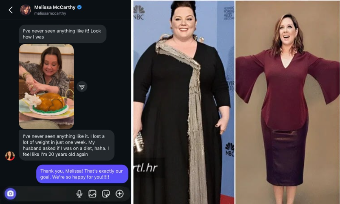340x204 pixels.
Task: Select the 'lost a lot of weight' message bubble
Action: [x=66, y=145]
